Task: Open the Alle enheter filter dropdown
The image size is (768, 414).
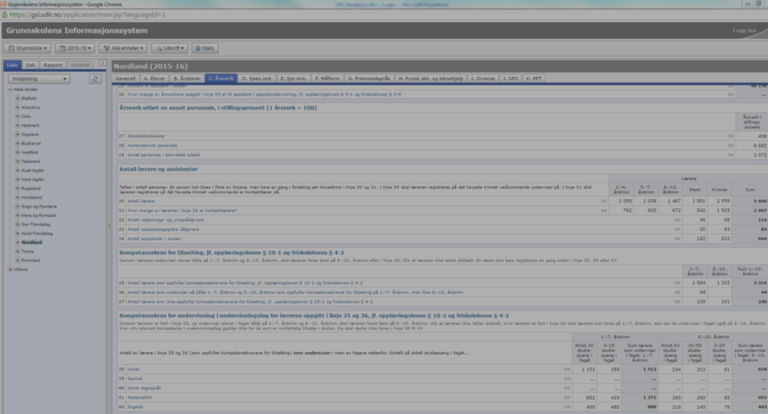Action: pos(123,48)
